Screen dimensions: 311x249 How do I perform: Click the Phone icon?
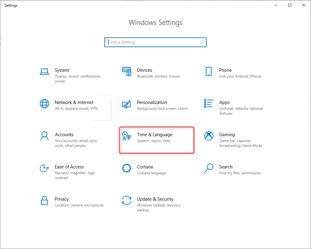pyautogui.click(x=209, y=71)
